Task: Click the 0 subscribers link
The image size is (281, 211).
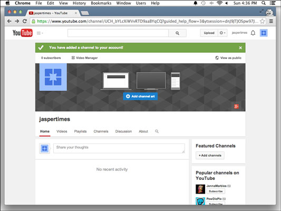Action: (x=51, y=58)
